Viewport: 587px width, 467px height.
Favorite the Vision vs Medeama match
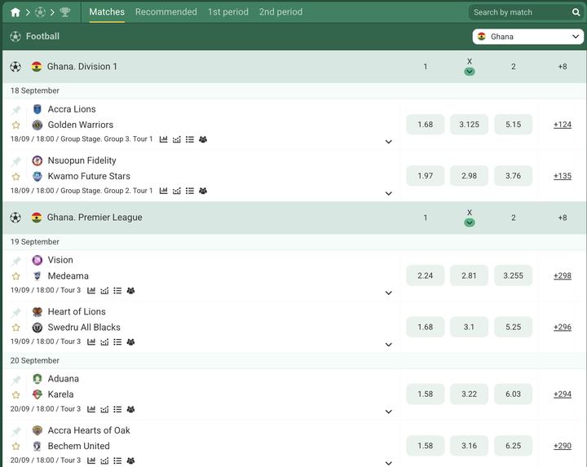pyautogui.click(x=15, y=276)
